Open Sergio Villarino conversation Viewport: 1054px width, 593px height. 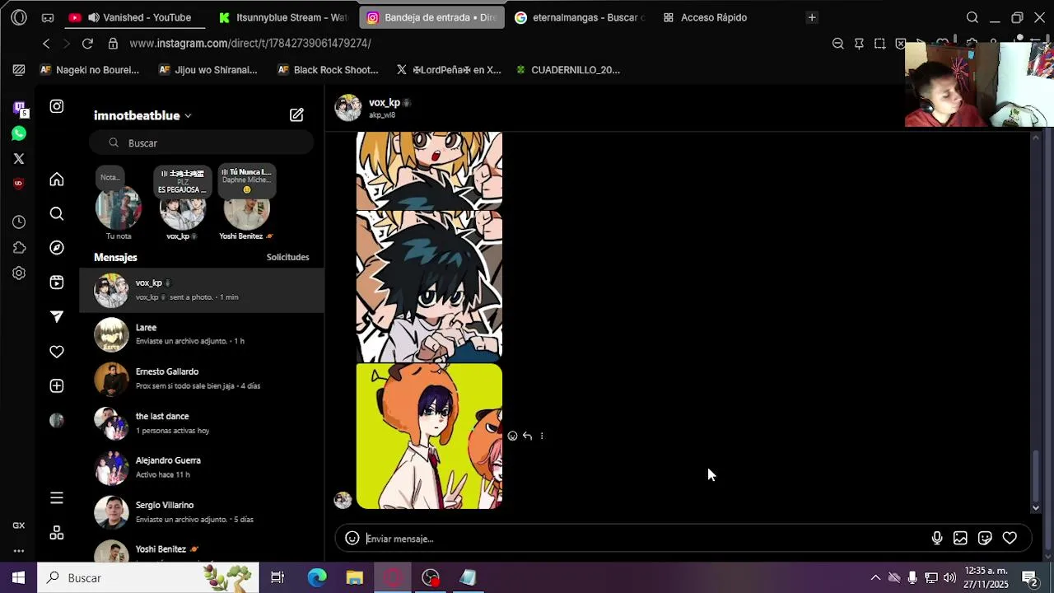pos(202,512)
